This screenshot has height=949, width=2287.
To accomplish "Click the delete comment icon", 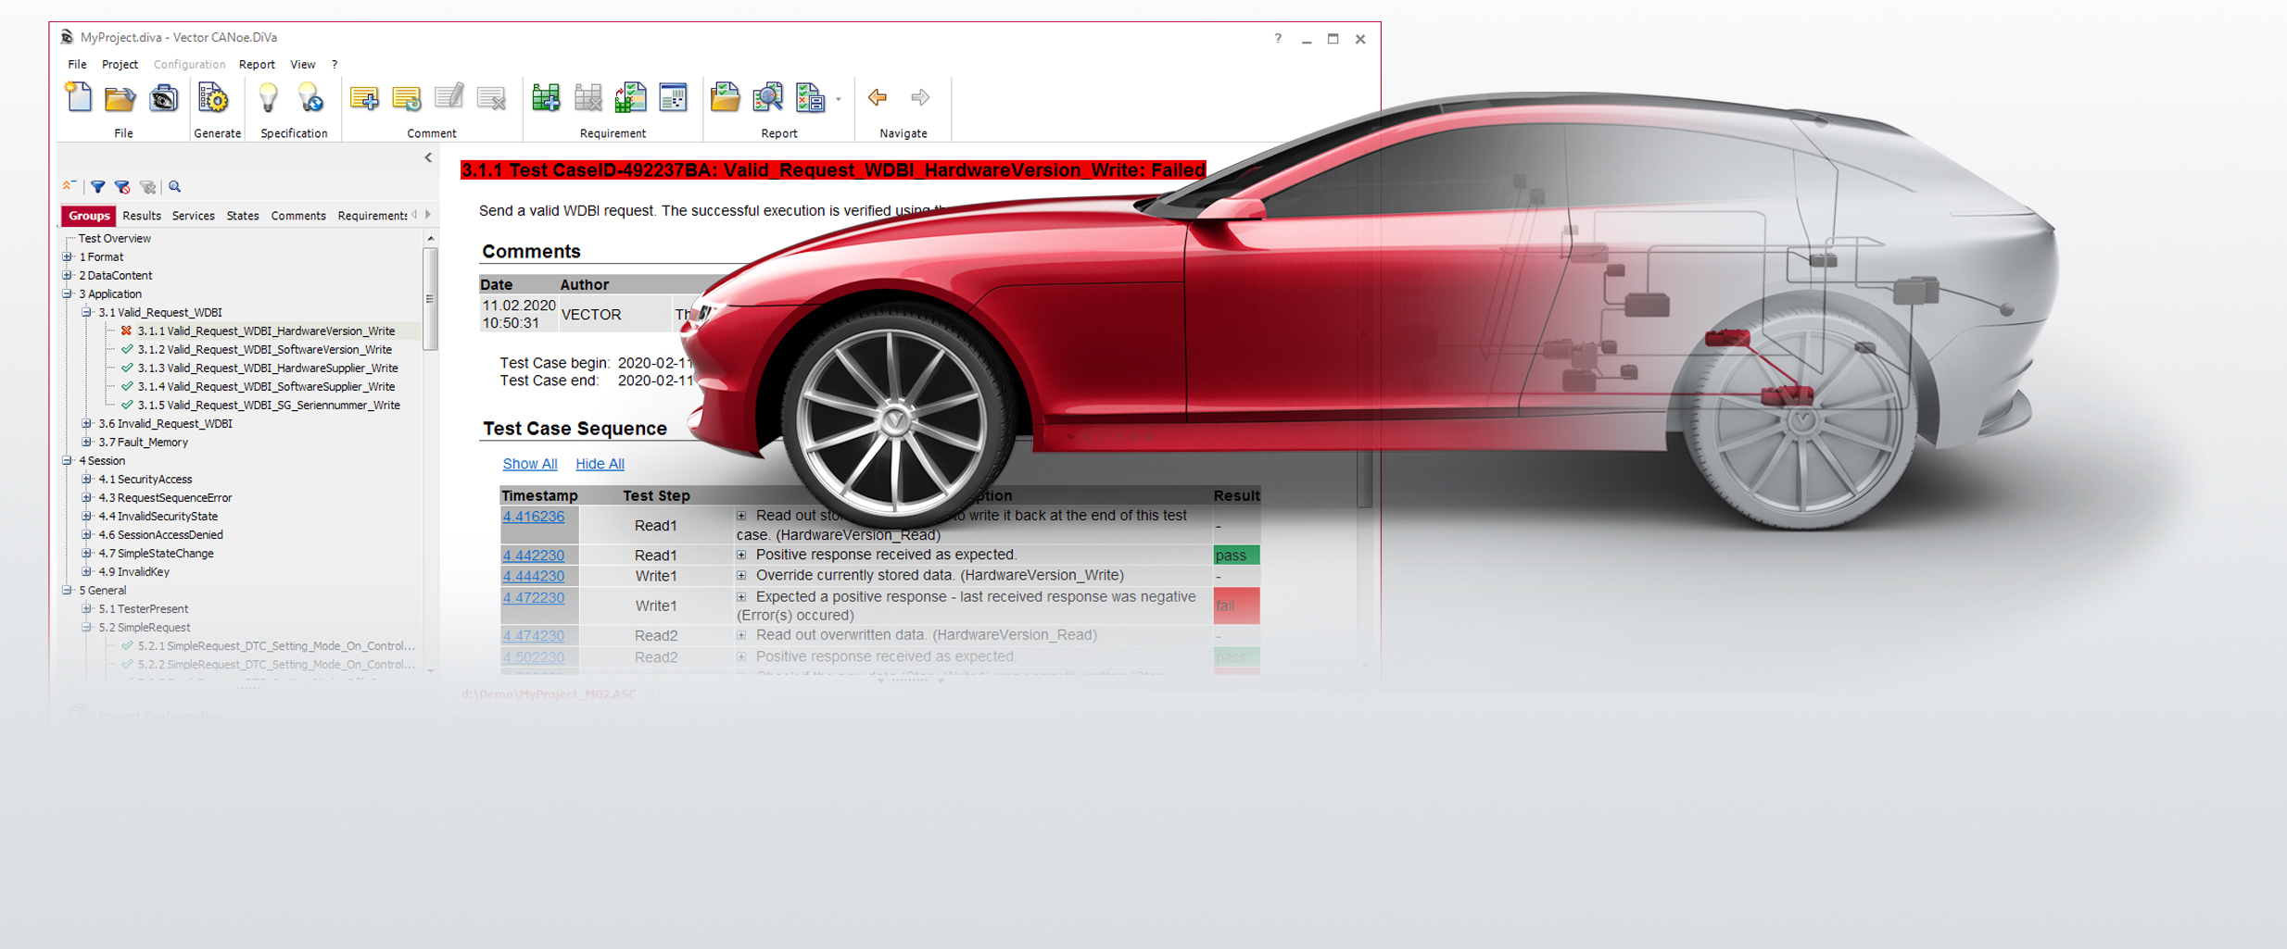I will (x=492, y=97).
